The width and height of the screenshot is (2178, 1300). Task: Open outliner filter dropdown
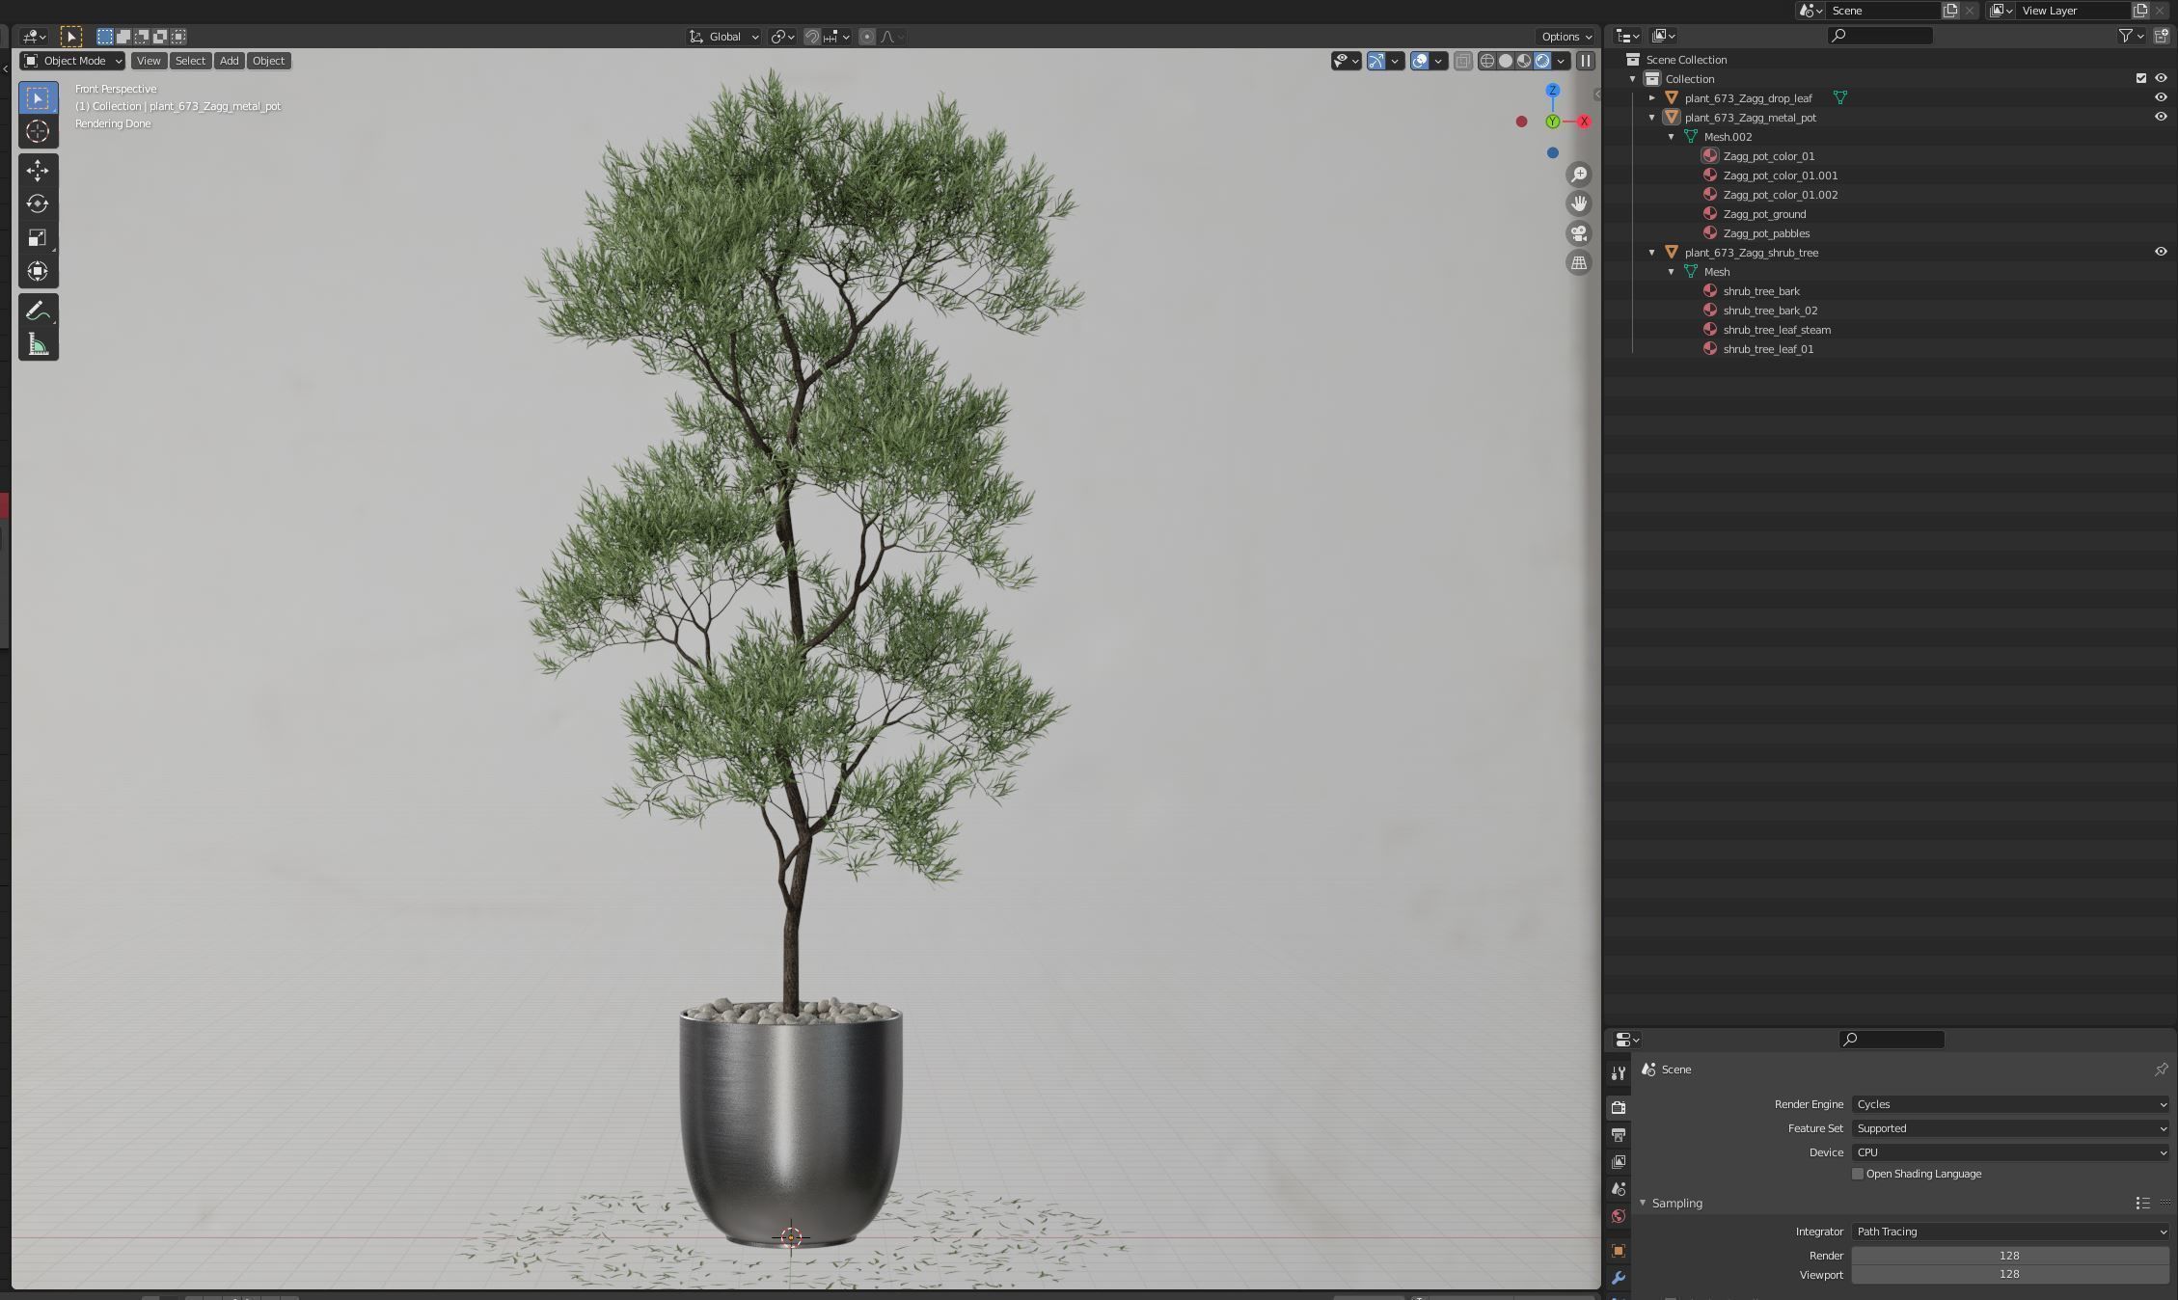[x=2130, y=36]
